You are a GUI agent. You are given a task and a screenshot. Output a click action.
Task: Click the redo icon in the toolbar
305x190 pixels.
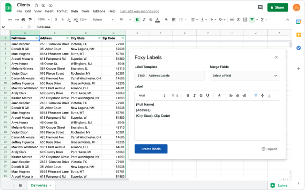pyautogui.click(x=17, y=19)
